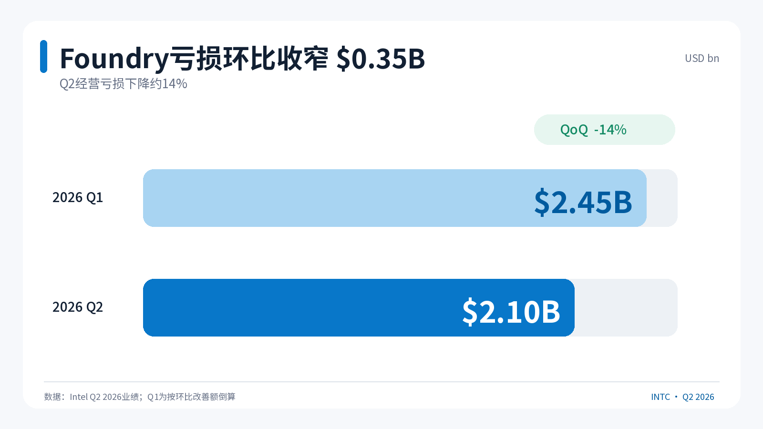763x429 pixels.
Task: Click the bullet separator between INTC and Q2 2026
Action: pos(676,397)
